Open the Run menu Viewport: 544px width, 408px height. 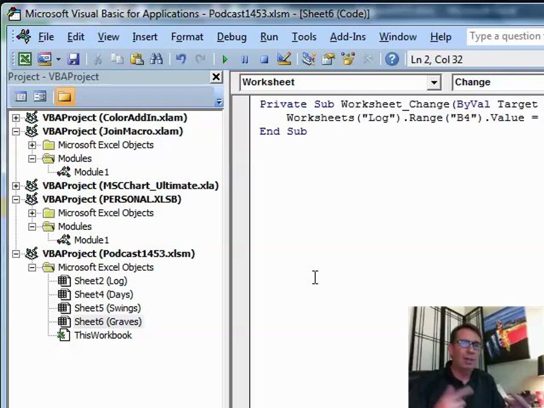tap(269, 37)
